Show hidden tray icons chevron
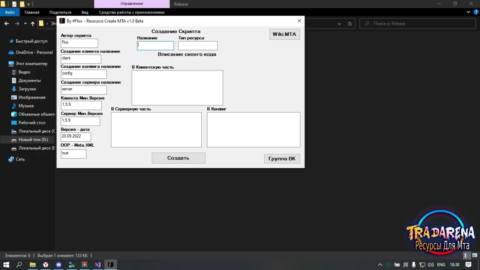 click(380, 264)
